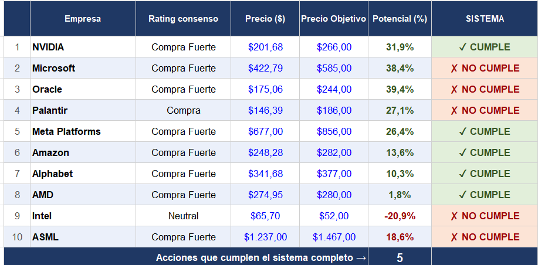
Task: Select Palantir's Compra rating cell
Action: point(183,110)
